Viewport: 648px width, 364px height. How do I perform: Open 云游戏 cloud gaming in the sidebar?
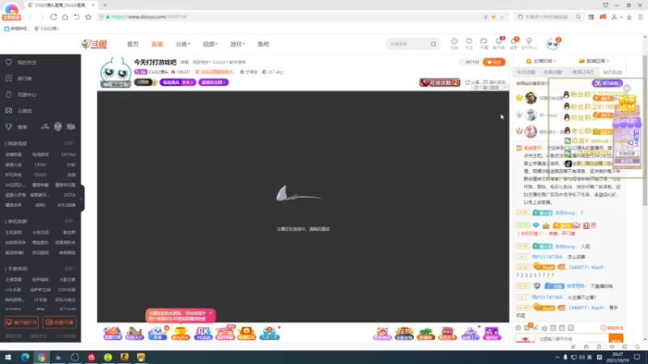click(x=25, y=111)
